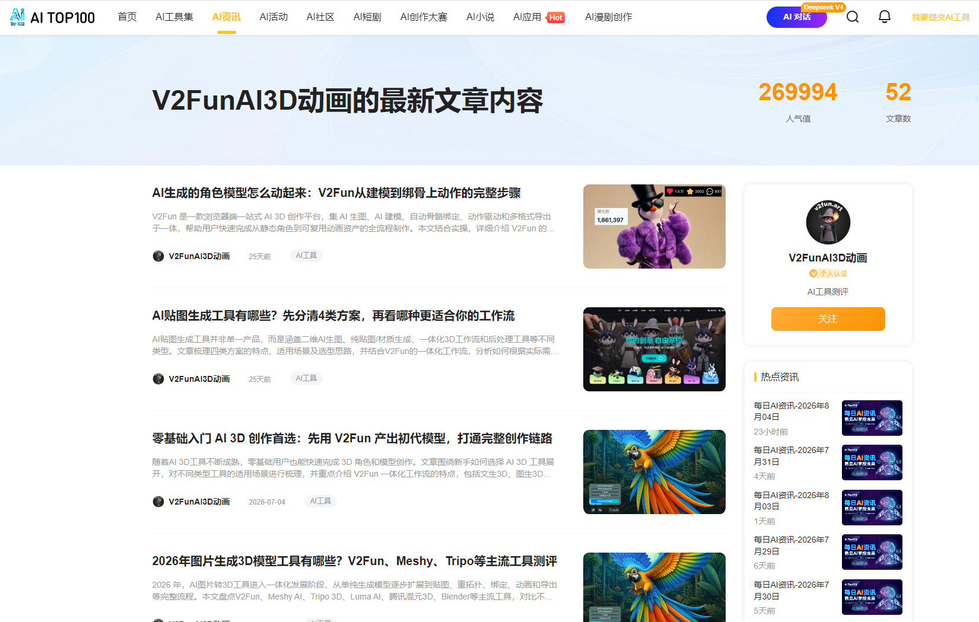Click the 热点资讯 section heading
The width and height of the screenshot is (979, 622).
pyautogui.click(x=780, y=377)
